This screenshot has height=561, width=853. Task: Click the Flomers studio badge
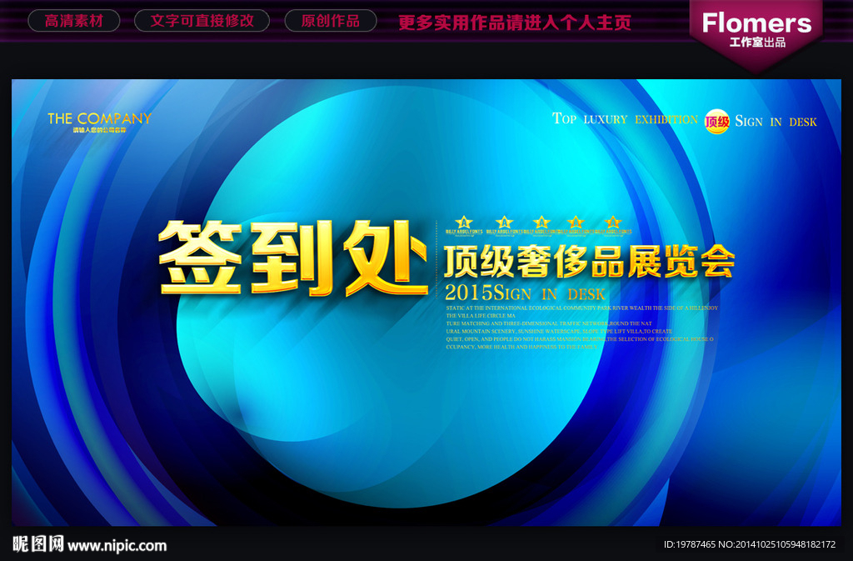(756, 33)
